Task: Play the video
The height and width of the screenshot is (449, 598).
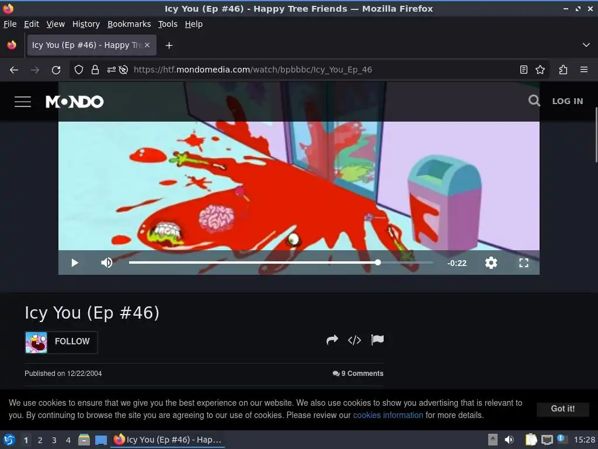Action: (x=75, y=263)
